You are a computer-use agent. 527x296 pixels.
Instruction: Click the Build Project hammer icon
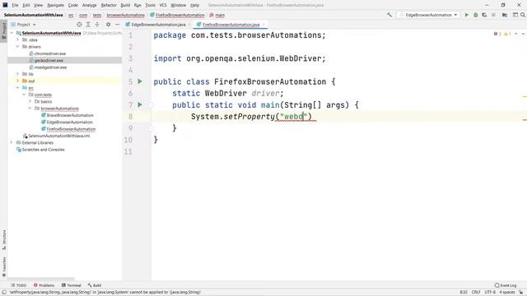coord(389,15)
